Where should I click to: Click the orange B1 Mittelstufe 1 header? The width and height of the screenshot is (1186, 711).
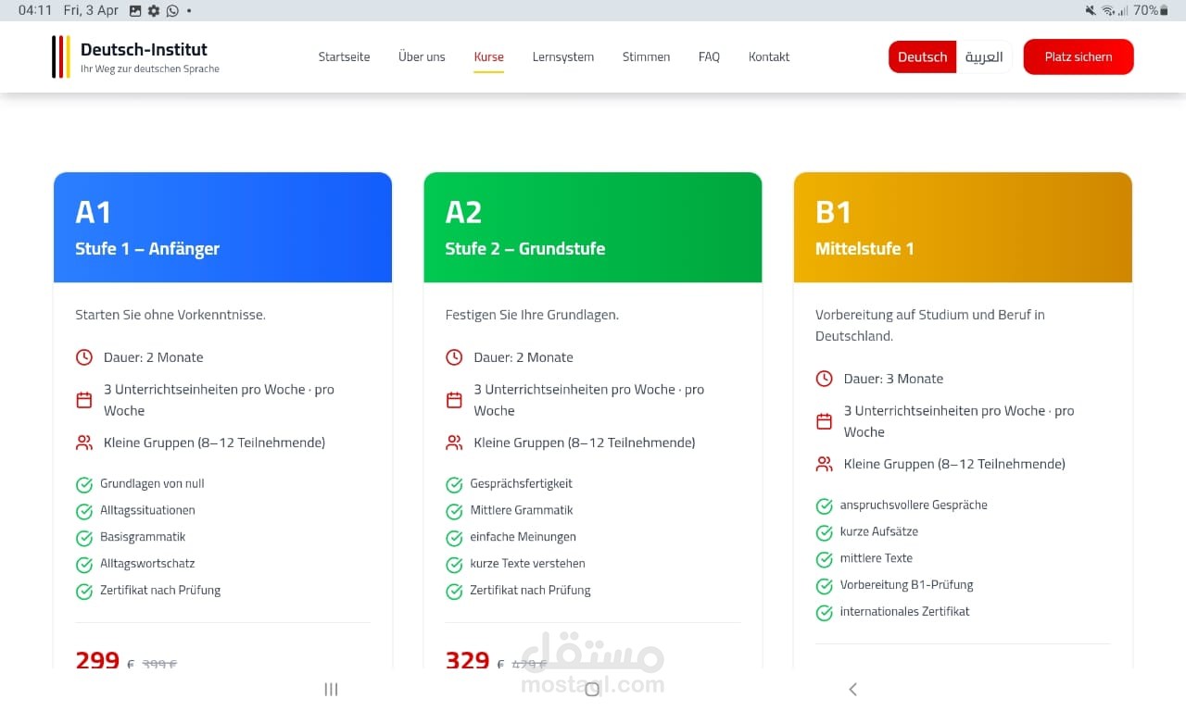[963, 227]
